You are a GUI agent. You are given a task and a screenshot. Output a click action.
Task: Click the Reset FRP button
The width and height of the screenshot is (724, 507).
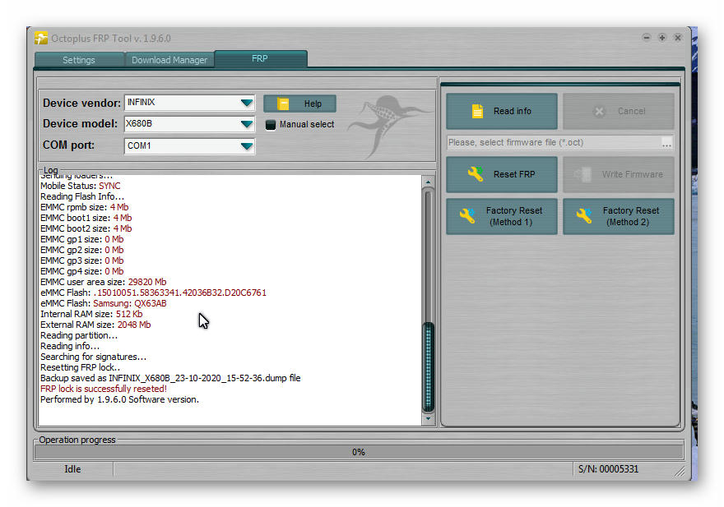502,174
